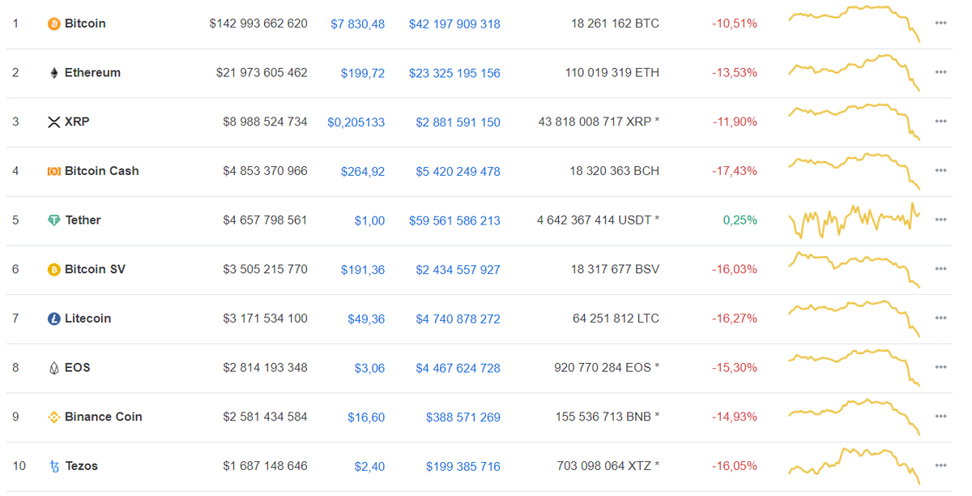
Task: Click Litecoin's volume $4 740 878 272
Action: 458,319
